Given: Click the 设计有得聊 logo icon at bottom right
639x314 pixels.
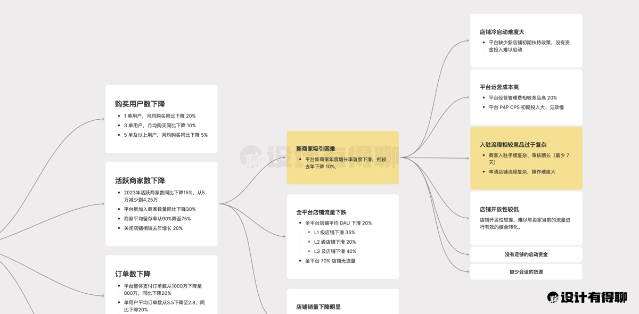Looking at the screenshot, I should (554, 298).
